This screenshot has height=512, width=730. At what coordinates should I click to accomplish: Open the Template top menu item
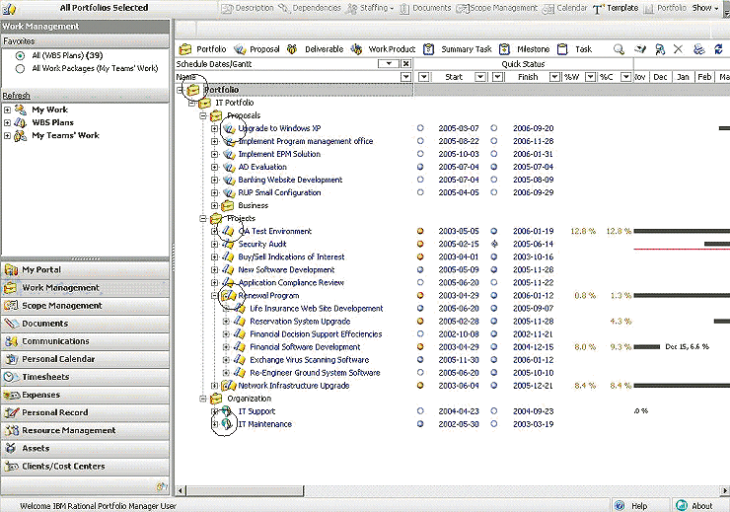point(616,8)
